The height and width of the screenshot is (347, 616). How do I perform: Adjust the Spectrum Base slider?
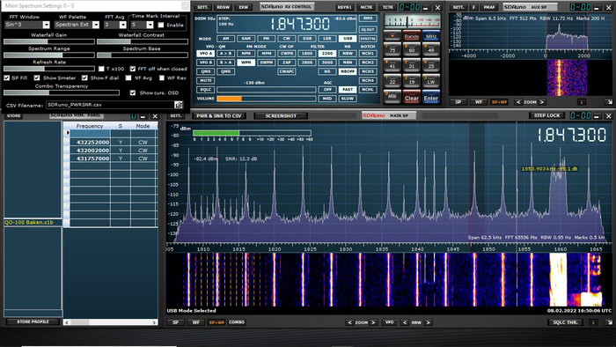pyautogui.click(x=143, y=55)
